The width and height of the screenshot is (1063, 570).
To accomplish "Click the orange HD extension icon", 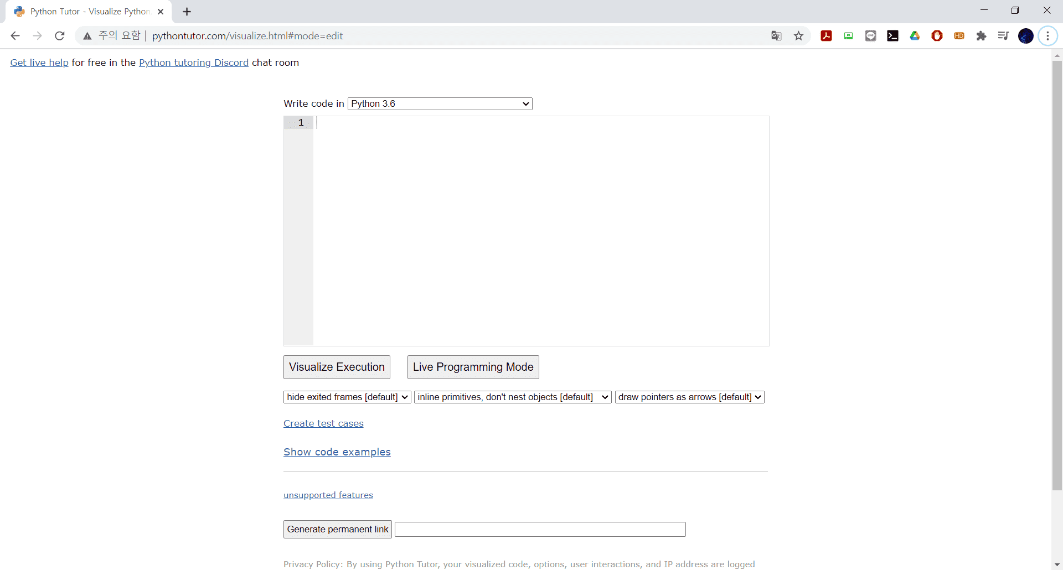I will point(959,36).
